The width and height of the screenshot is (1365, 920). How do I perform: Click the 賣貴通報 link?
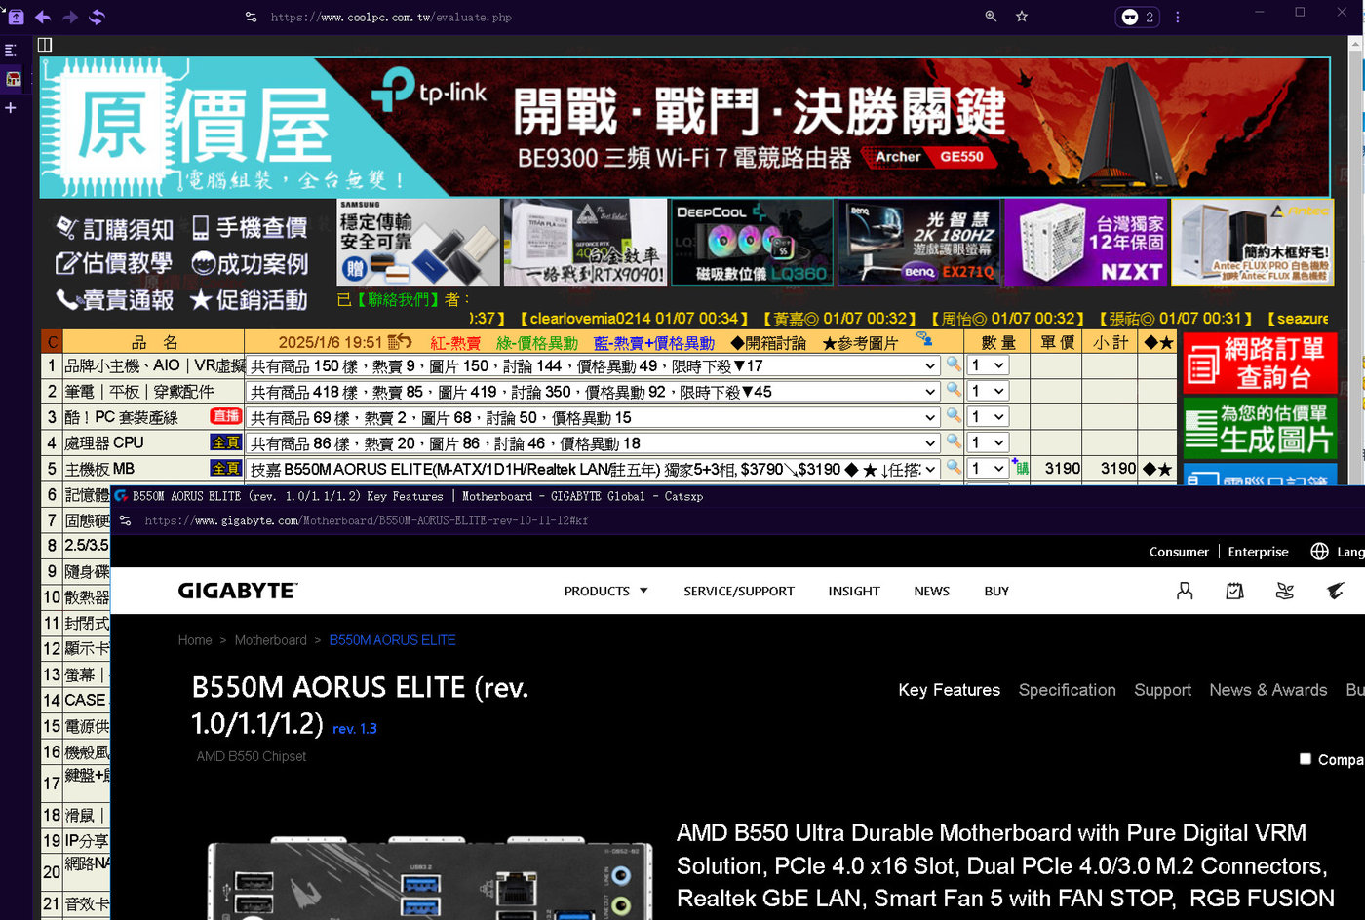tap(115, 299)
